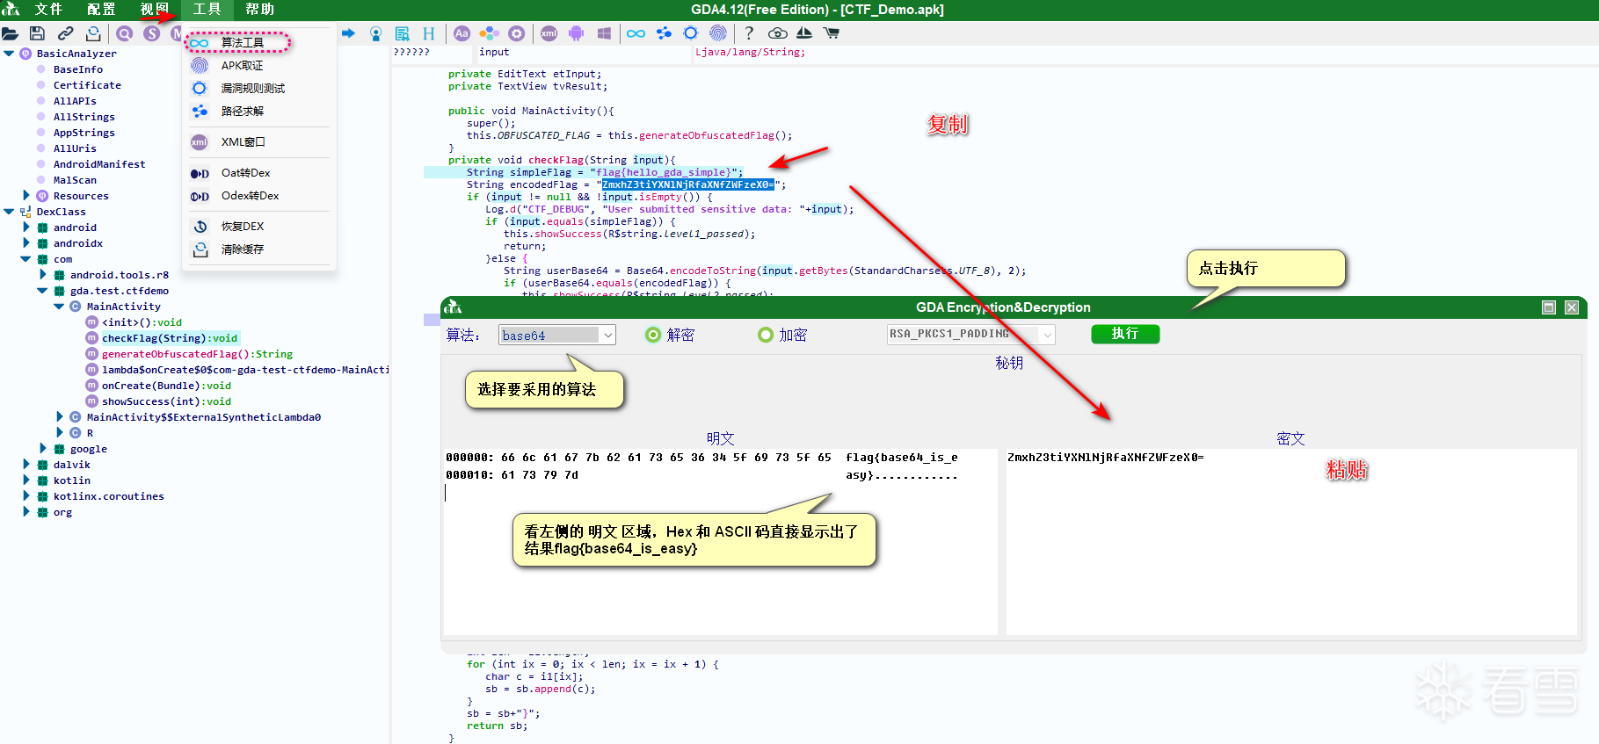Viewport: 1599px width, 744px height.
Task: Click the cloud toolbar icon
Action: (777, 33)
